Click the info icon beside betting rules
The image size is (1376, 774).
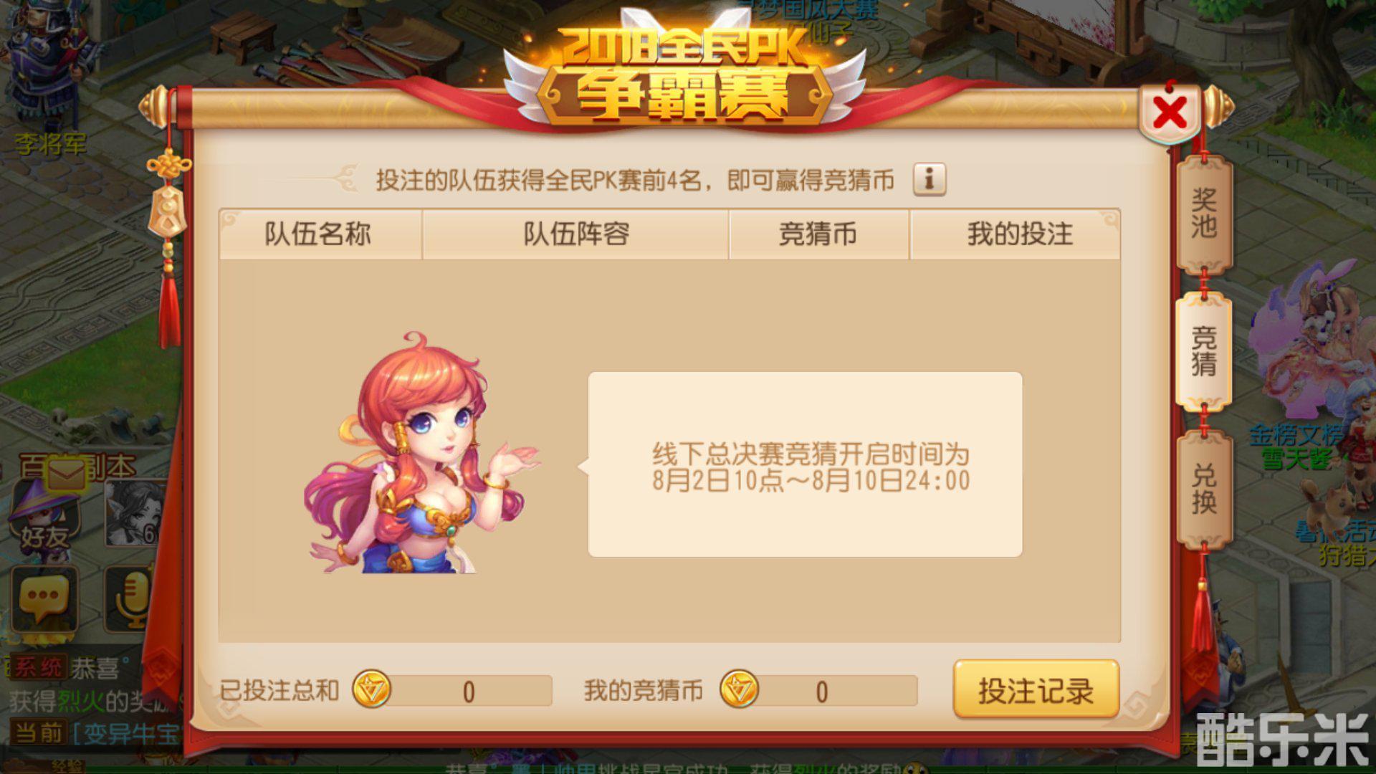point(930,179)
